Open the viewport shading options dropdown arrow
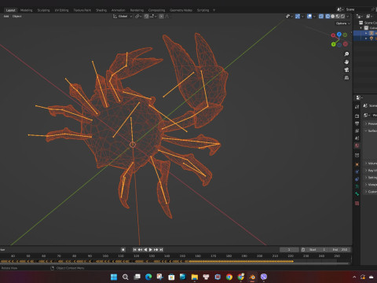 [x=348, y=17]
